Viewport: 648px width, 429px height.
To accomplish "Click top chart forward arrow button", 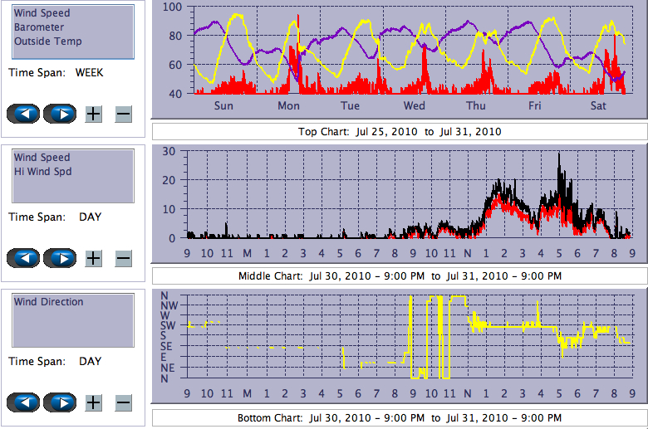I will pos(60,114).
